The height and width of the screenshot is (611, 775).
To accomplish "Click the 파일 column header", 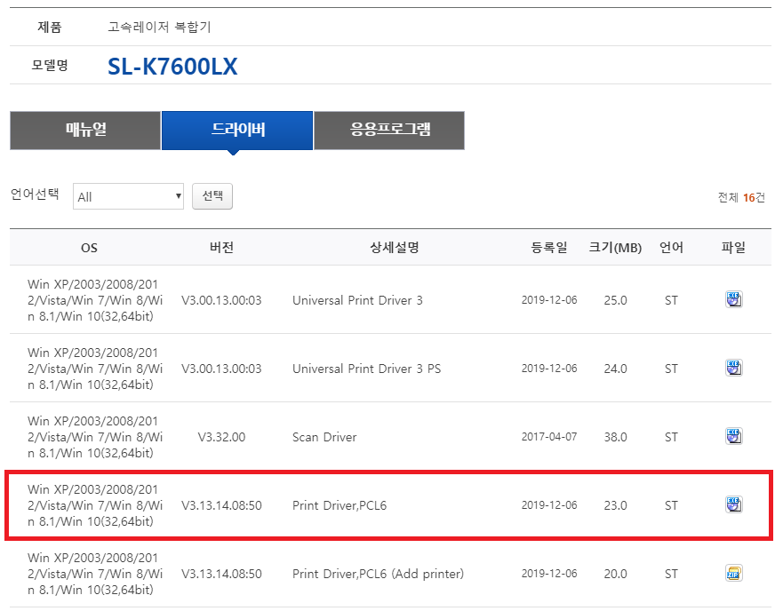I will pos(733,247).
